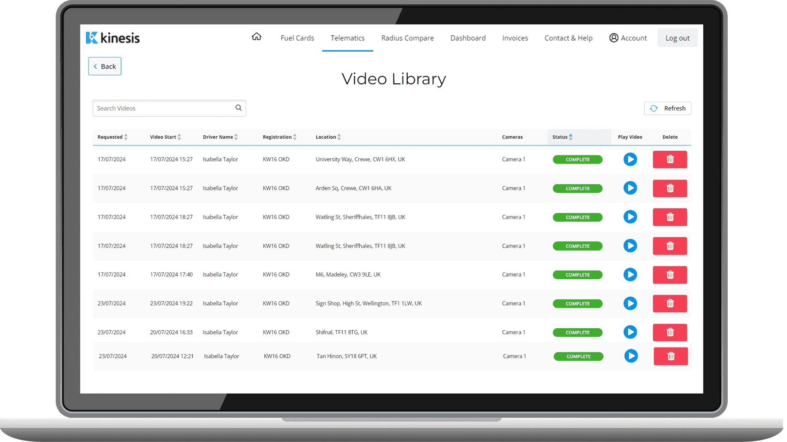Play the Tan Hinon video
This screenshot has width=787, height=442.
tap(631, 356)
